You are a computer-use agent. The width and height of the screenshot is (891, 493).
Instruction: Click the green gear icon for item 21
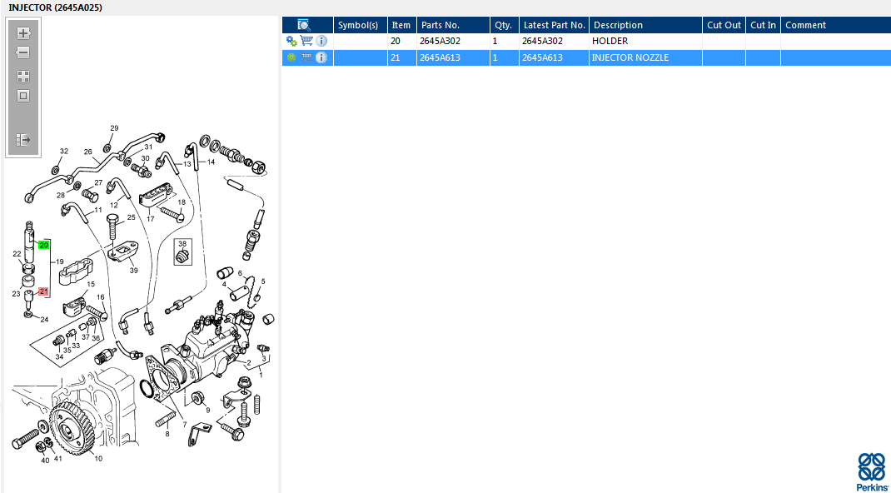click(x=291, y=57)
